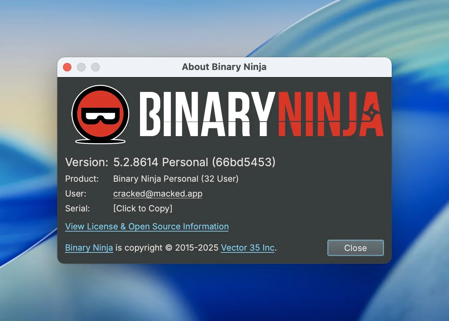This screenshot has width=449, height=321.
Task: Open the Vector 35 Inc link
Action: coord(247,248)
